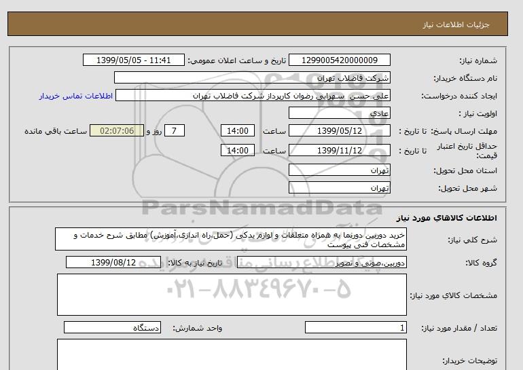Click the label تعداد / مقدار مورد نیاز

point(459,329)
